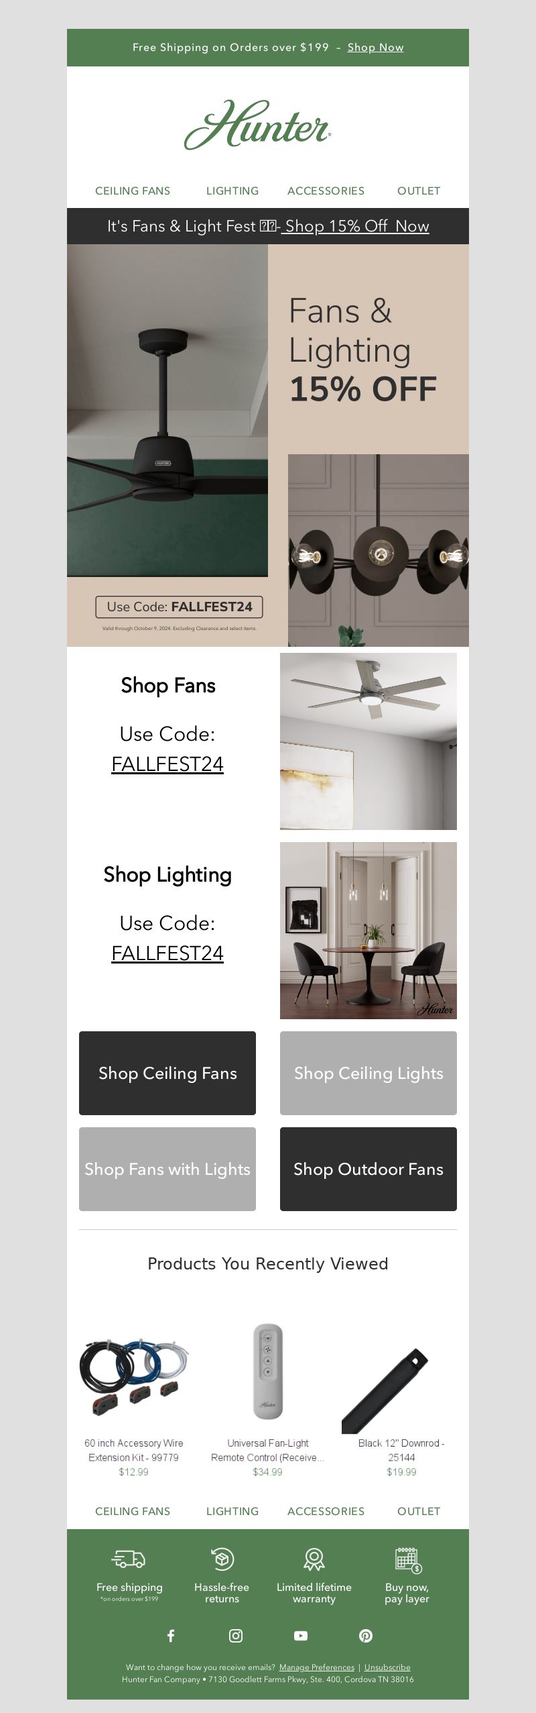Open the Facebook icon in footer
The height and width of the screenshot is (1713, 536).
click(x=171, y=1635)
